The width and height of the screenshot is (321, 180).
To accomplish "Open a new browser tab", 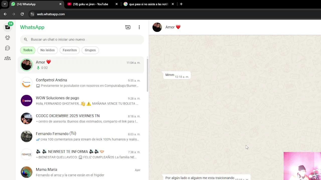I will (181, 4).
